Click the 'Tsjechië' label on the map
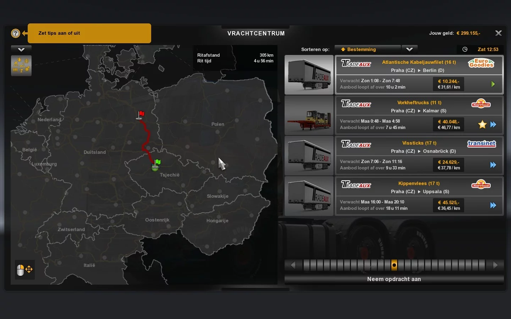The image size is (511, 319). 170,175
